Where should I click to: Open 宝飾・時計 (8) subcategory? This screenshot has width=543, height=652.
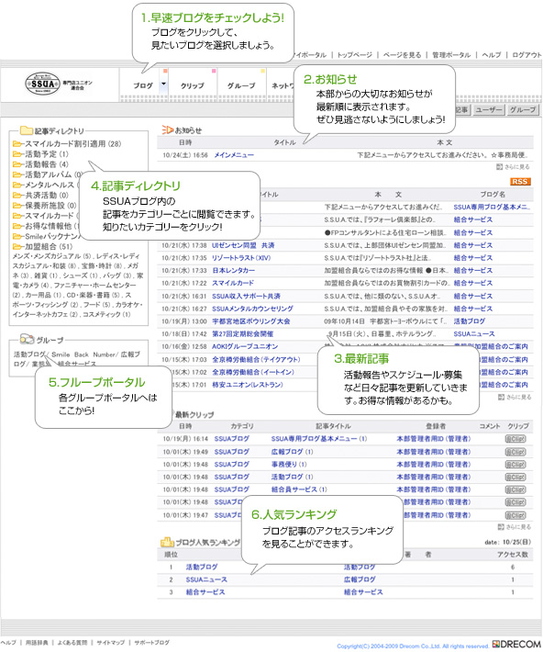pos(101,265)
